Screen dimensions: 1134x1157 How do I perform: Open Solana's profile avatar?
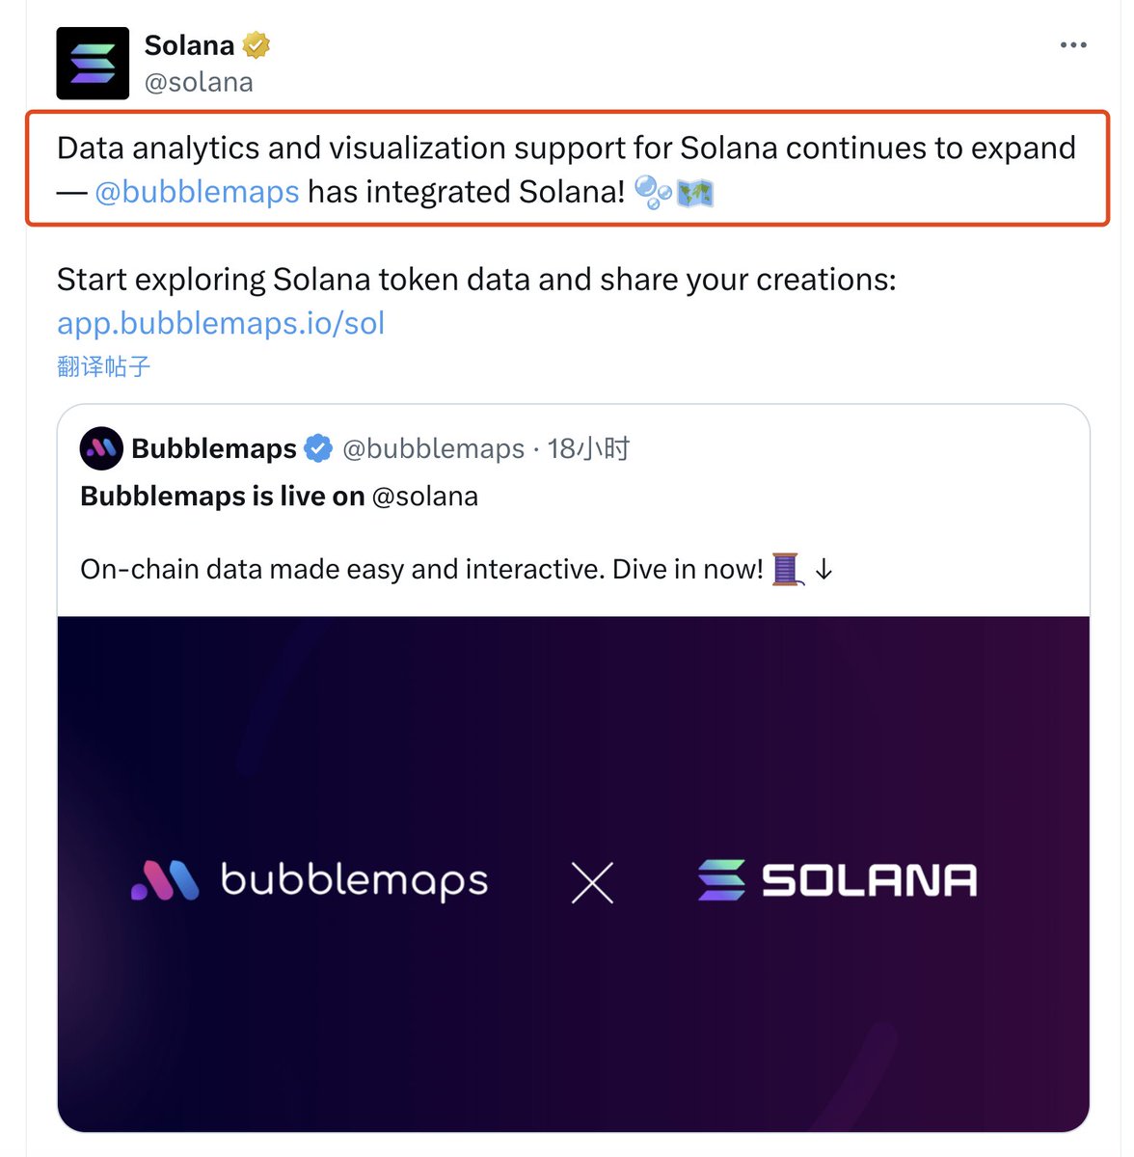[93, 64]
